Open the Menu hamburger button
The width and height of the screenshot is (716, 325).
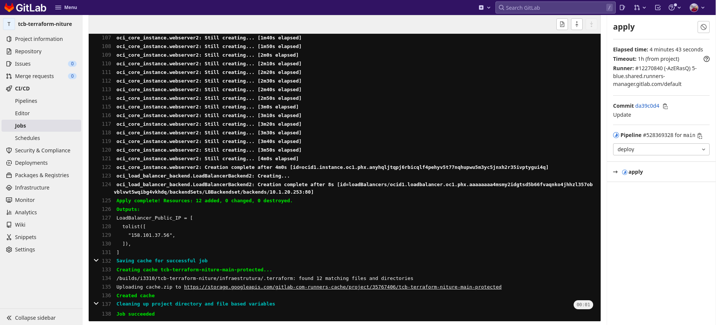tap(66, 8)
